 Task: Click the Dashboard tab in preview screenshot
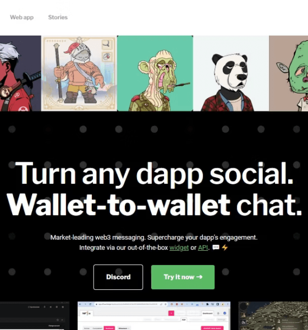[x=207, y=313]
